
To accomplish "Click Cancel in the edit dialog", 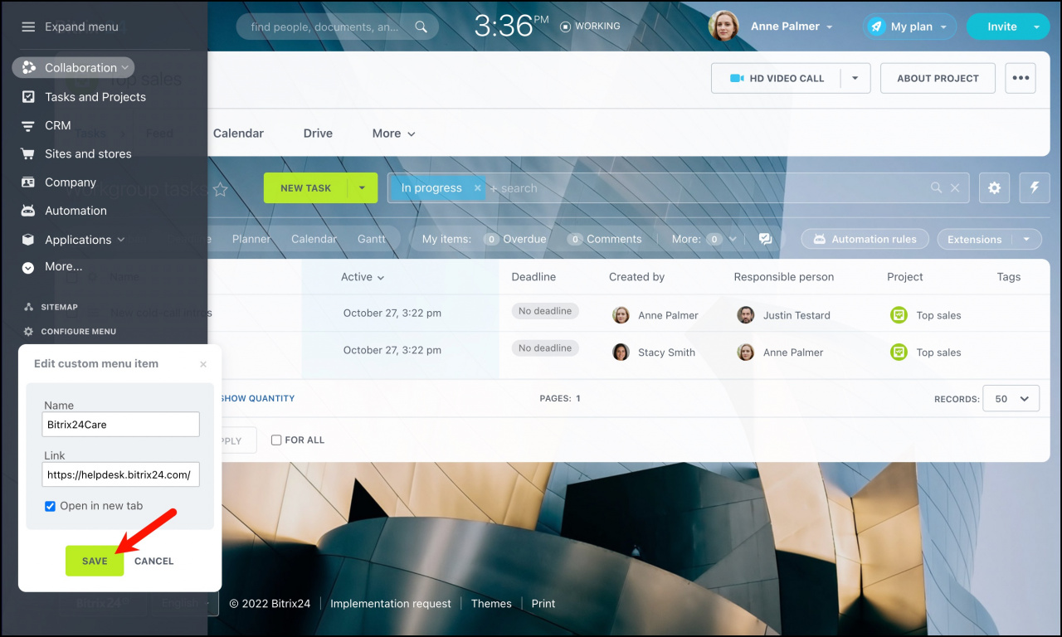I will pos(154,562).
